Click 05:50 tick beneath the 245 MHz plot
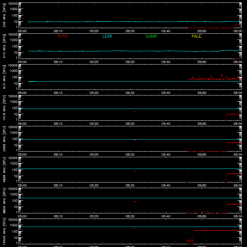247x247 pixels. pyautogui.click(x=202, y=31)
